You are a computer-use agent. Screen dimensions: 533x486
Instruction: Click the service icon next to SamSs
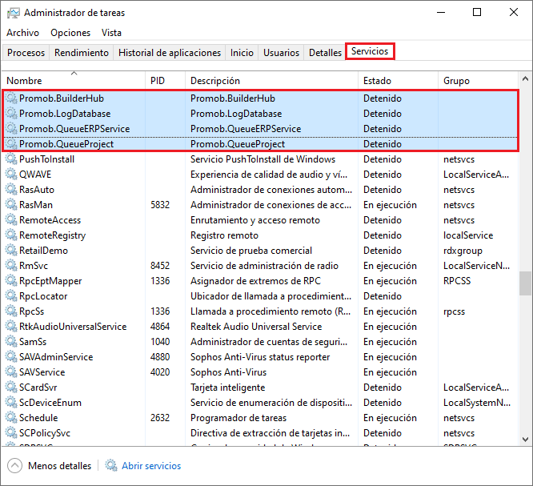tap(11, 341)
